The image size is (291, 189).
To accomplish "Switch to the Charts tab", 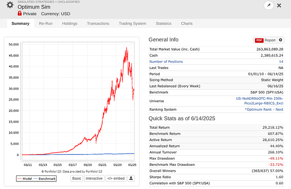I will pyautogui.click(x=187, y=24).
